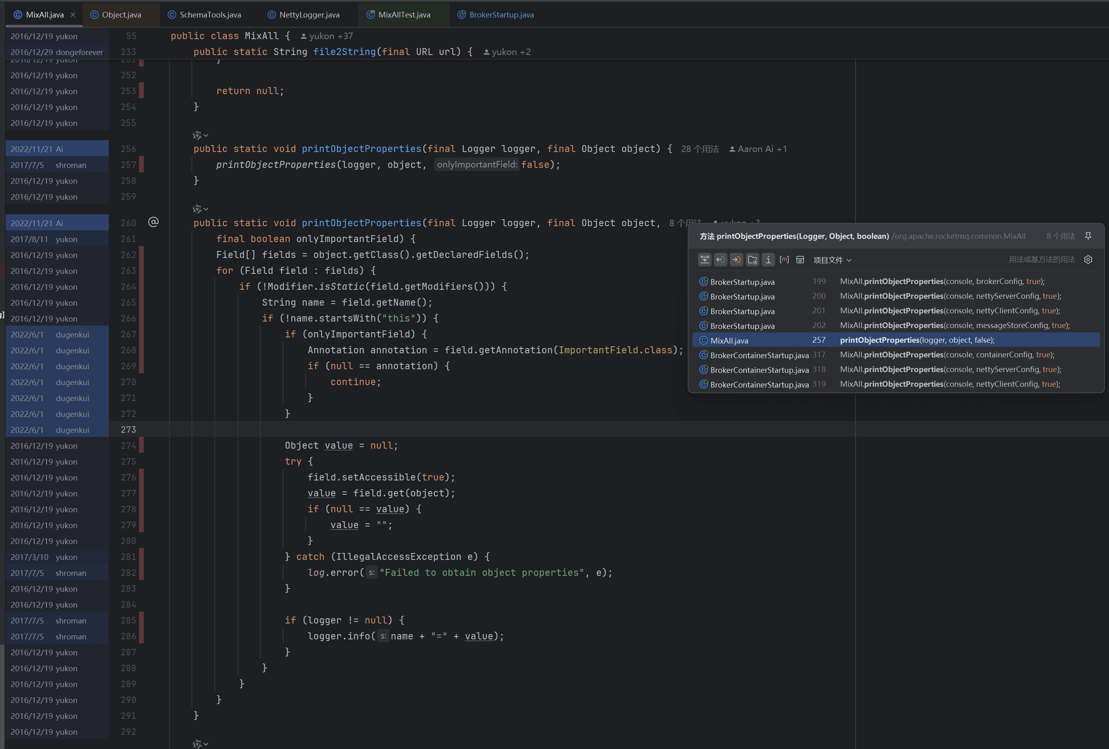Click blame annotation '2017/8/11 yukon' at line 261
Viewport: 1109px width, 749px height.
coord(57,239)
